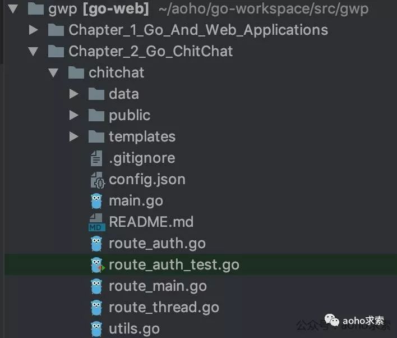Click the folder icon of Chapter_2_Go_ChitChat
Viewport: 397px width, 338px height.
click(56, 52)
